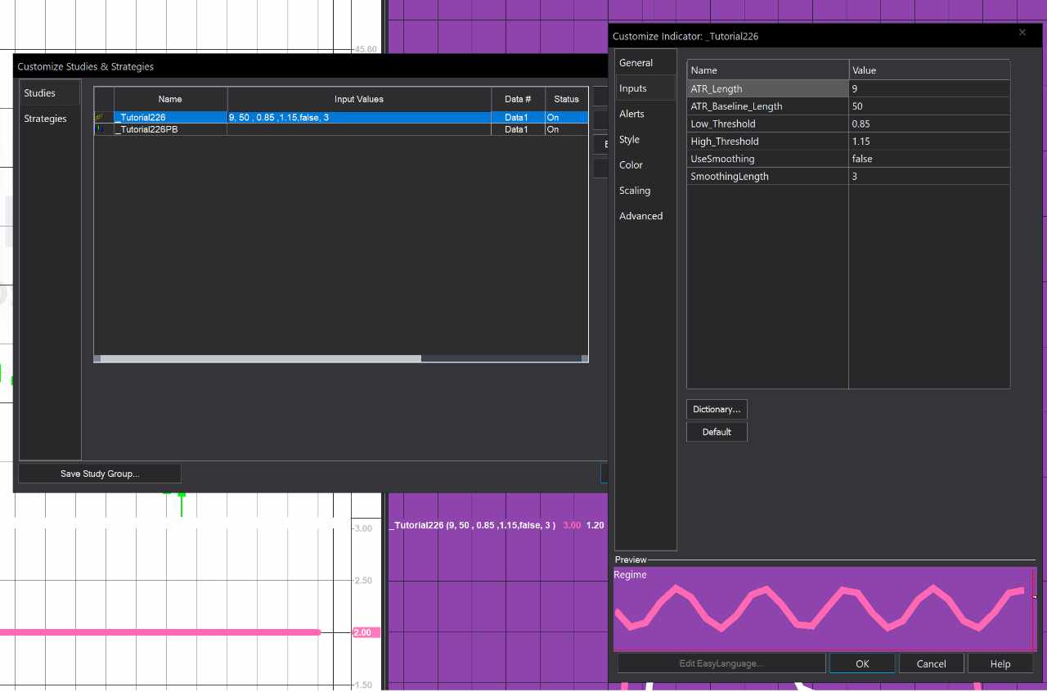
Task: Click the Data # column header
Action: point(518,99)
